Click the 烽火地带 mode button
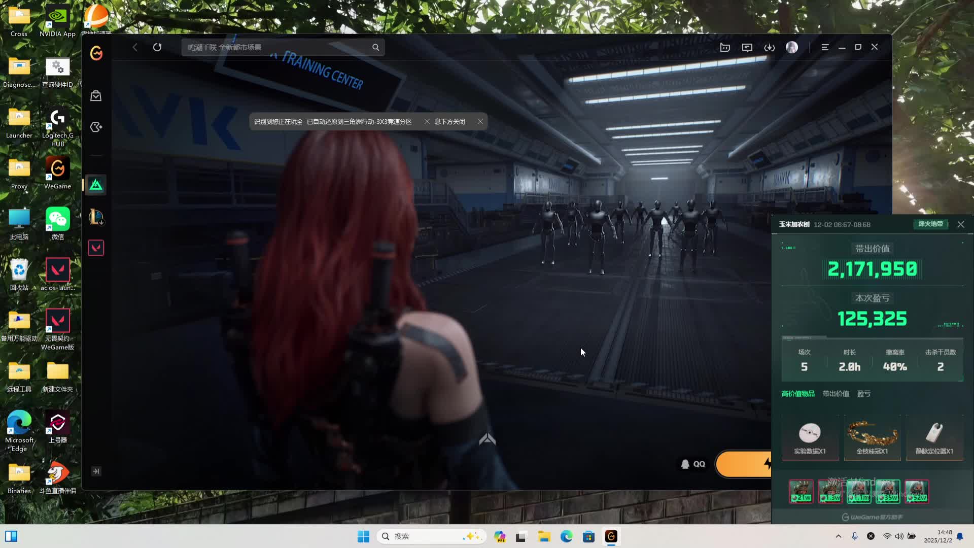This screenshot has height=548, width=974. click(930, 224)
